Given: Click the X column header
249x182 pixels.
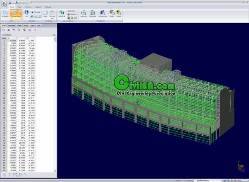Looking at the screenshot, I should pos(12,38).
